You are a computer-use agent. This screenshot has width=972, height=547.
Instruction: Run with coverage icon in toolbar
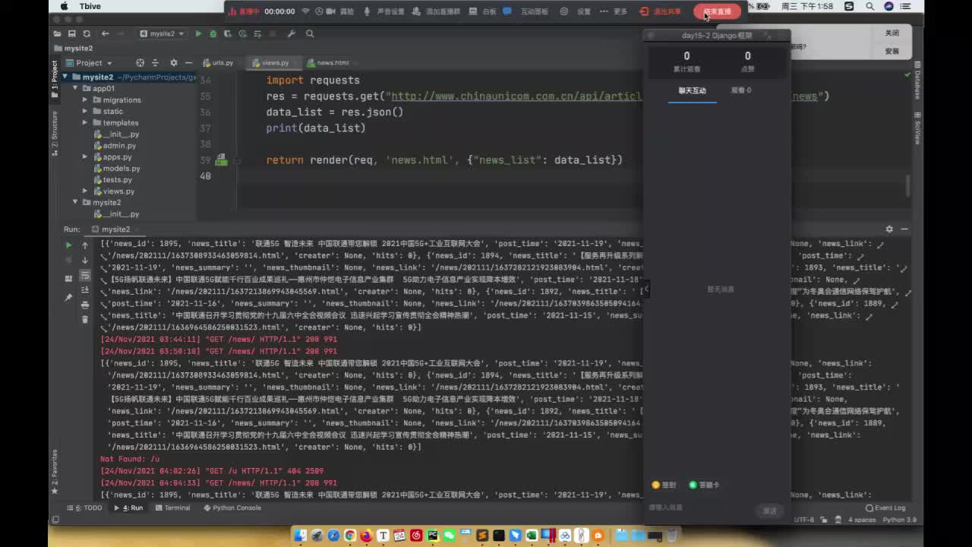[x=228, y=33]
